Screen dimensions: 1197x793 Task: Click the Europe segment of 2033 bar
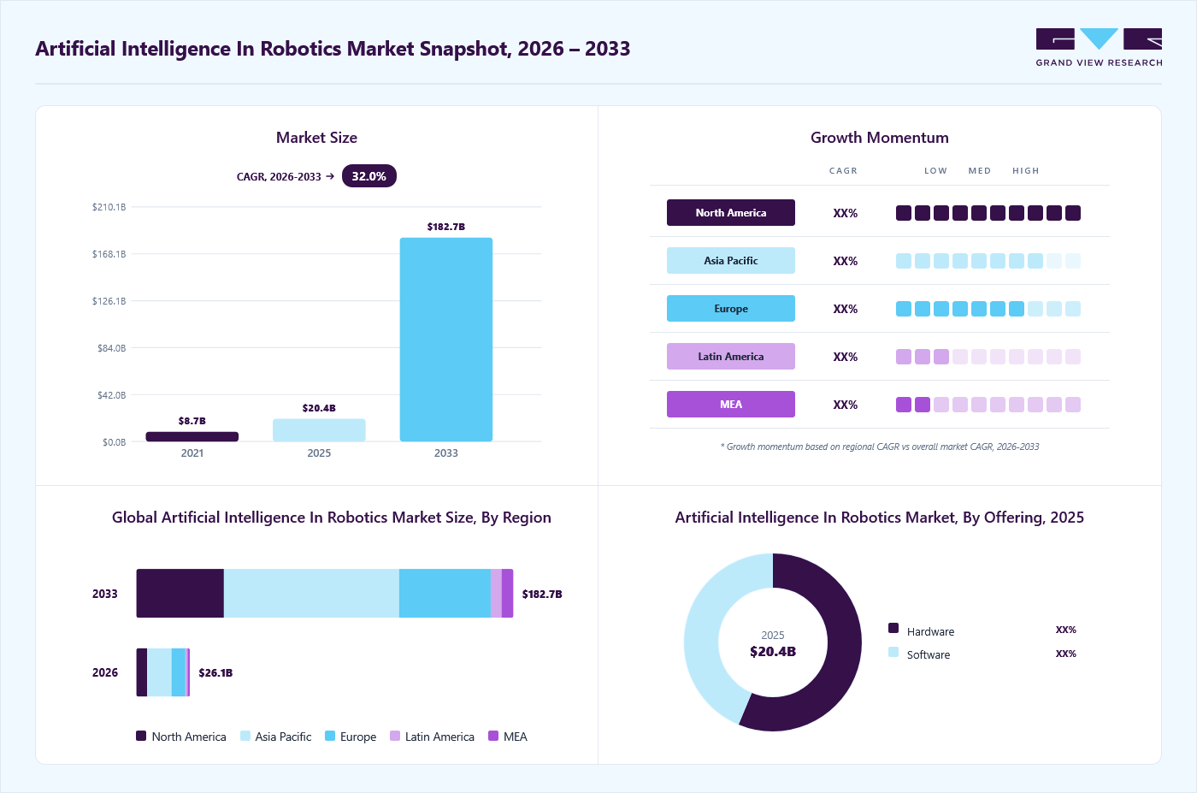point(445,593)
